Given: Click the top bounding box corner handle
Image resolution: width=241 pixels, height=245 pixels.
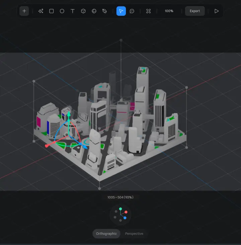Looking at the screenshot, I should pyautogui.click(x=121, y=40).
